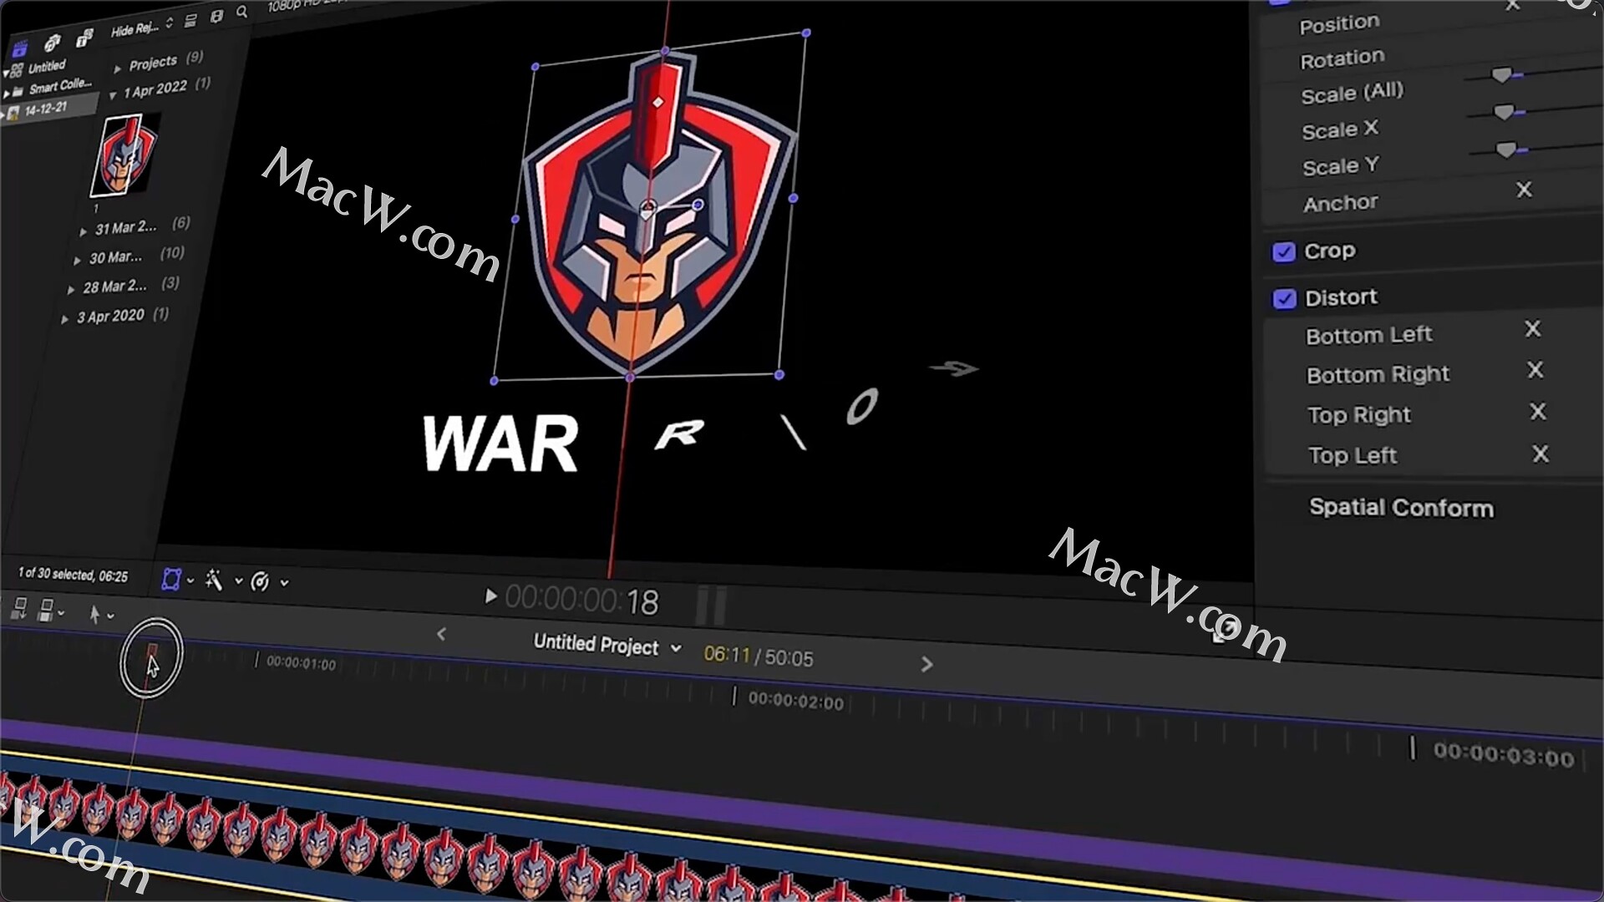Reset Bottom Right distort X icon

click(1535, 370)
